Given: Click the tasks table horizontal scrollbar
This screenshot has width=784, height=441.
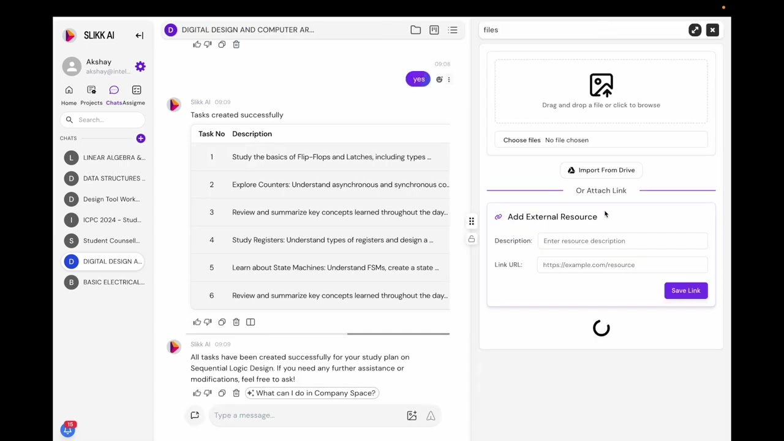Looking at the screenshot, I should [x=398, y=334].
